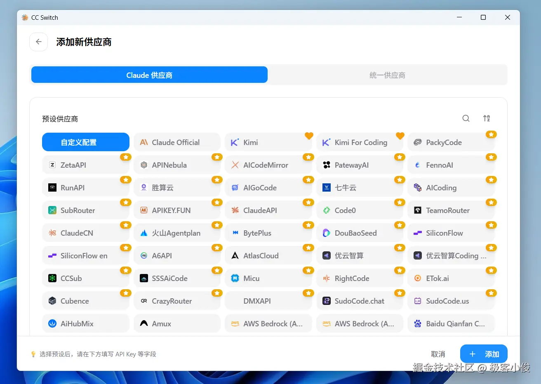Pick the RightCode provider preset
Viewport: 541px width, 384px height.
(x=360, y=278)
